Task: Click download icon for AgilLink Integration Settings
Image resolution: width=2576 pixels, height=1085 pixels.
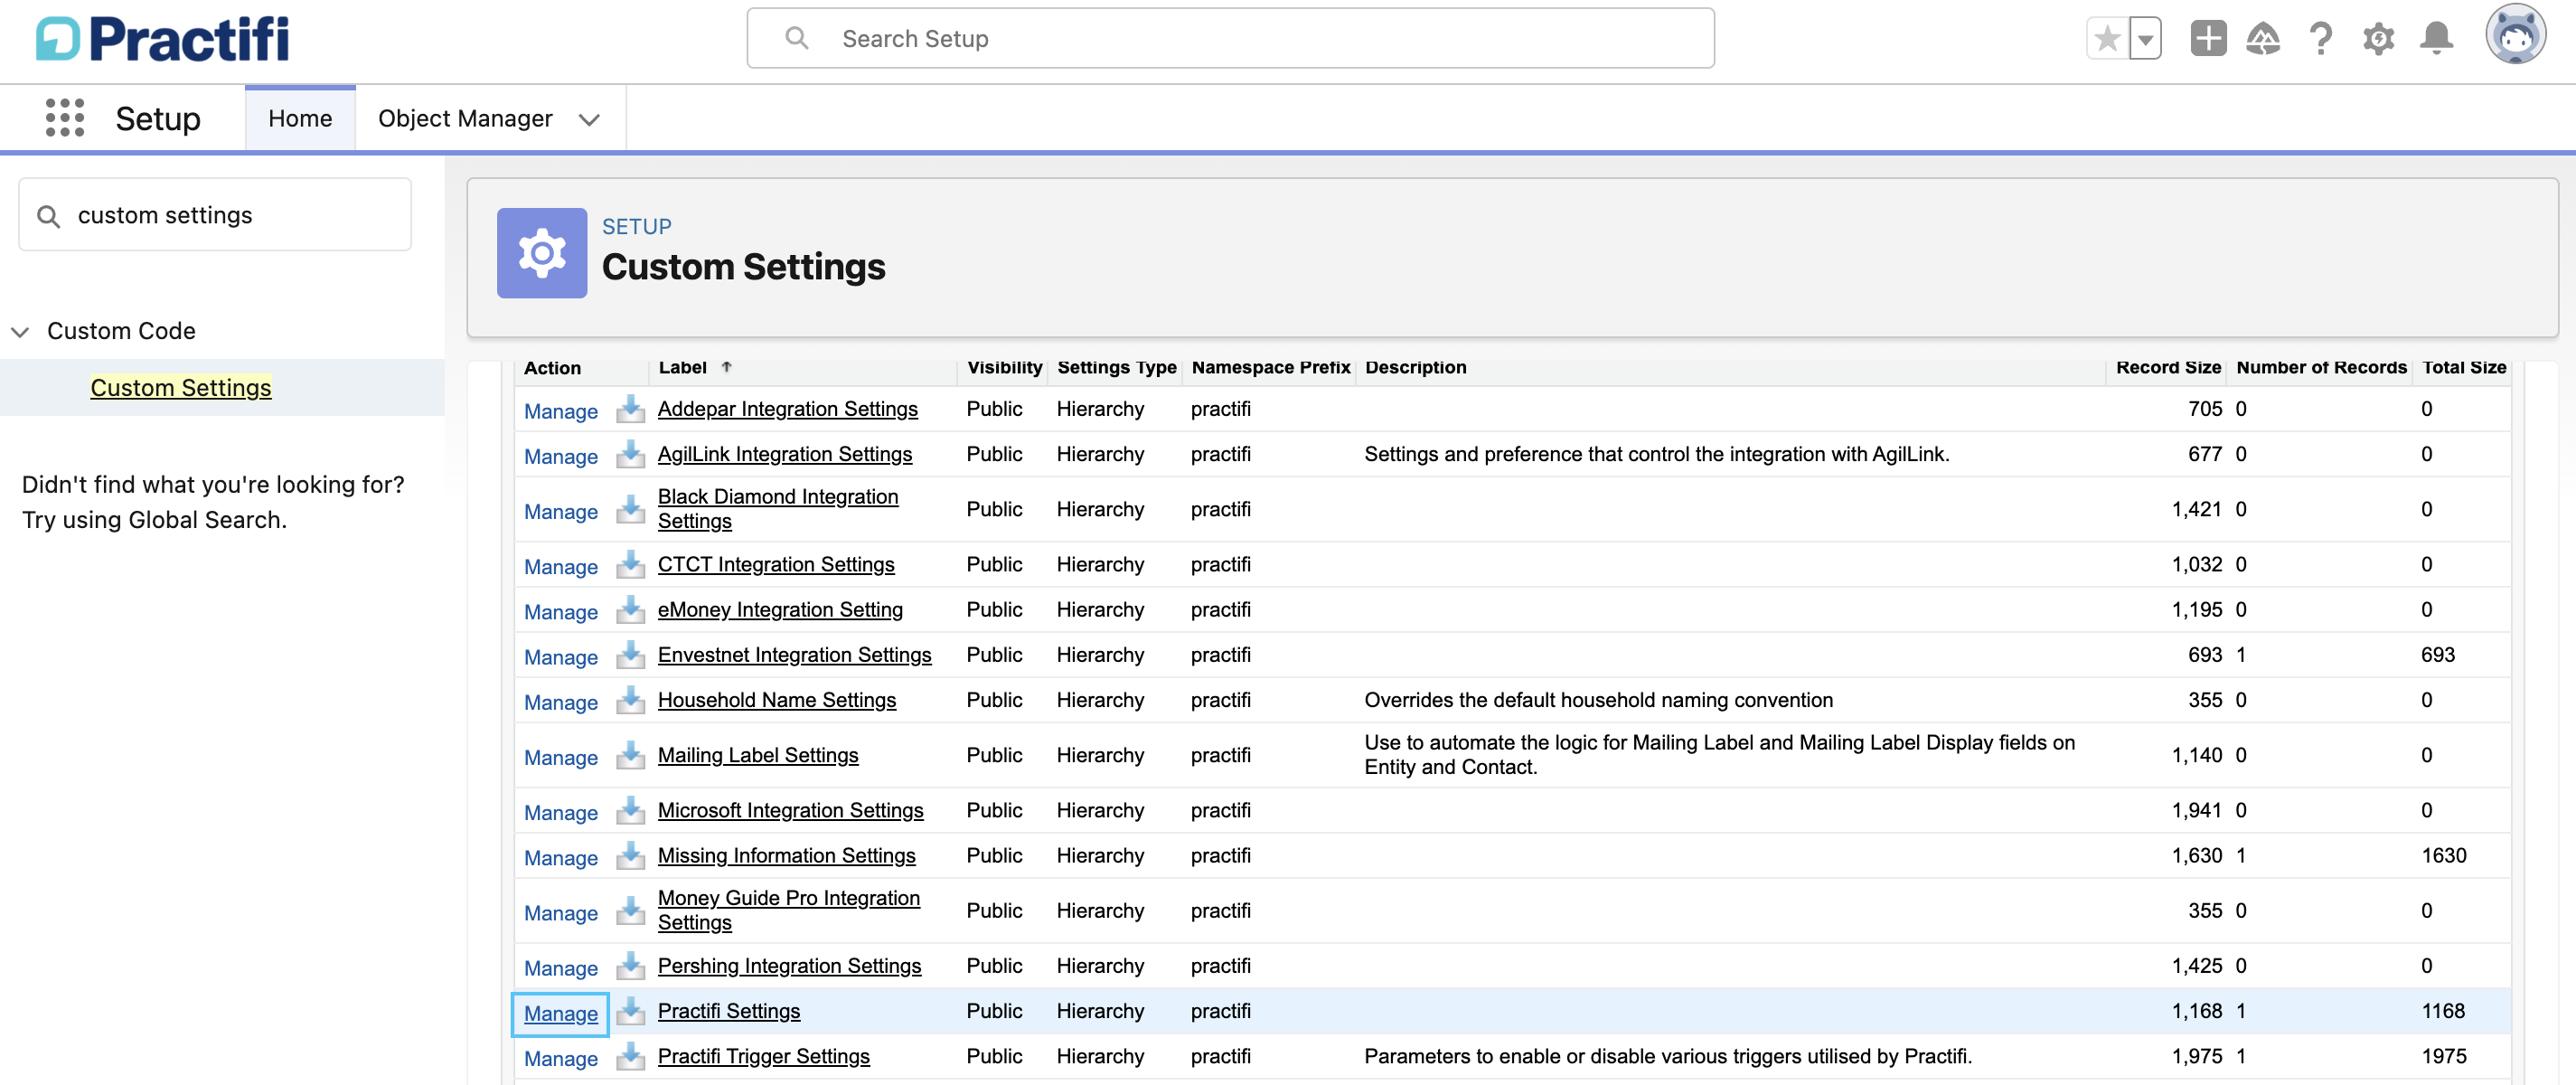Action: click(x=630, y=454)
